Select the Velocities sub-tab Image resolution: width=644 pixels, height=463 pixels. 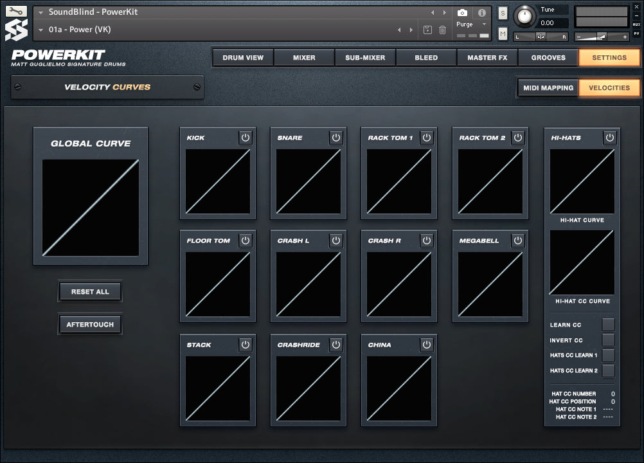point(609,87)
